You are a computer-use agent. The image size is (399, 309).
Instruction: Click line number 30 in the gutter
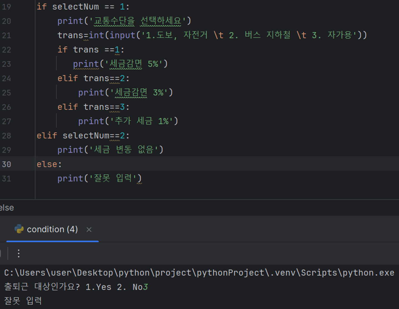click(x=6, y=164)
